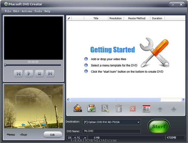Screen dimensions: 188x143
Task: Click the black video preview screen
Action: coord(34,38)
